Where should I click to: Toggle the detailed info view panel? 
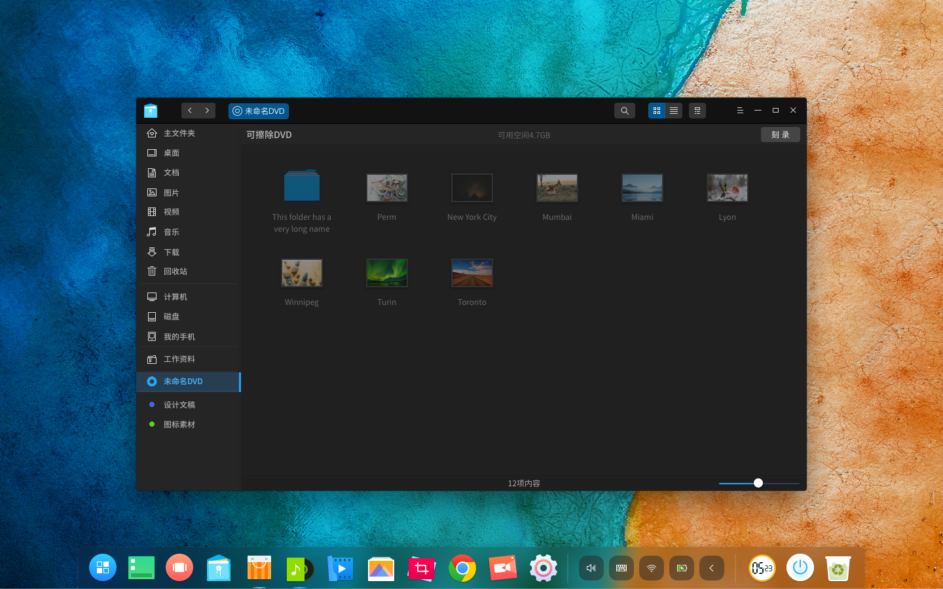point(697,111)
